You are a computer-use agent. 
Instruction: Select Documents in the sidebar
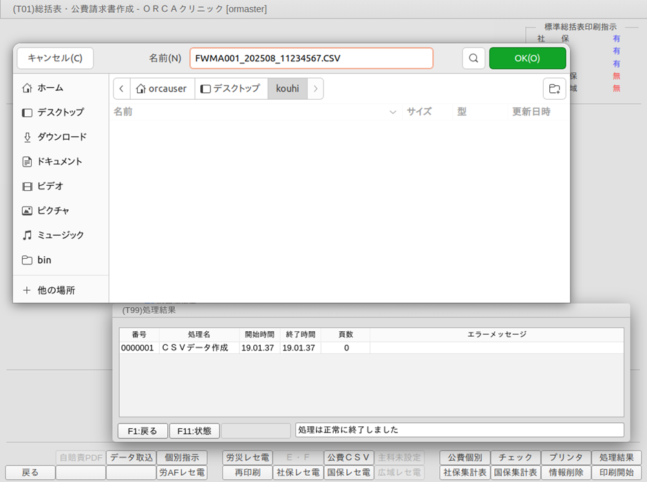tap(59, 162)
